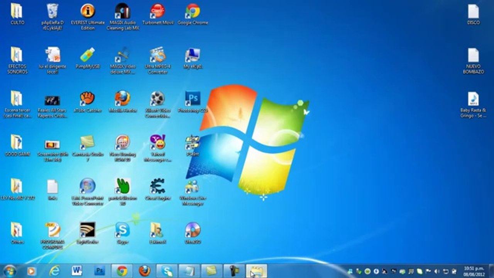Open the Windows Explorer taskbar button
Viewport: 494px width, 278px height.
point(257,271)
